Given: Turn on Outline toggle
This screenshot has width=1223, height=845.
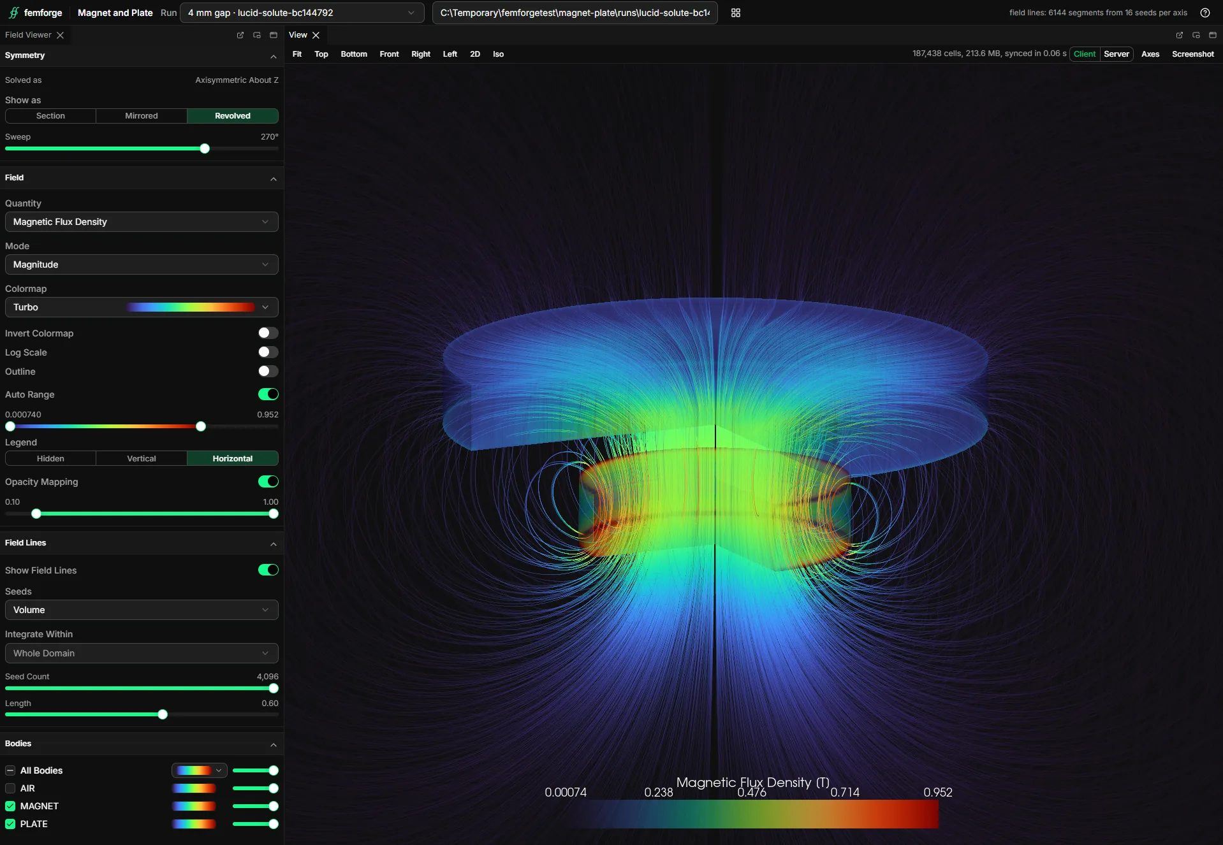Looking at the screenshot, I should click(x=268, y=372).
